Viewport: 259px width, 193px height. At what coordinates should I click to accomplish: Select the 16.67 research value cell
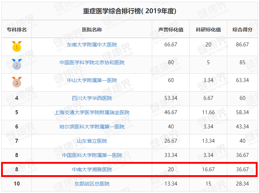point(208,169)
